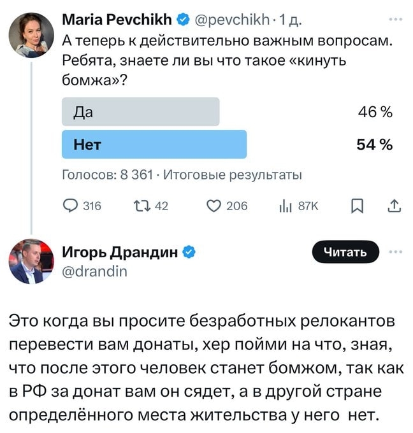Open the tweet views analytics icon
The image size is (413, 433).
coord(283,206)
